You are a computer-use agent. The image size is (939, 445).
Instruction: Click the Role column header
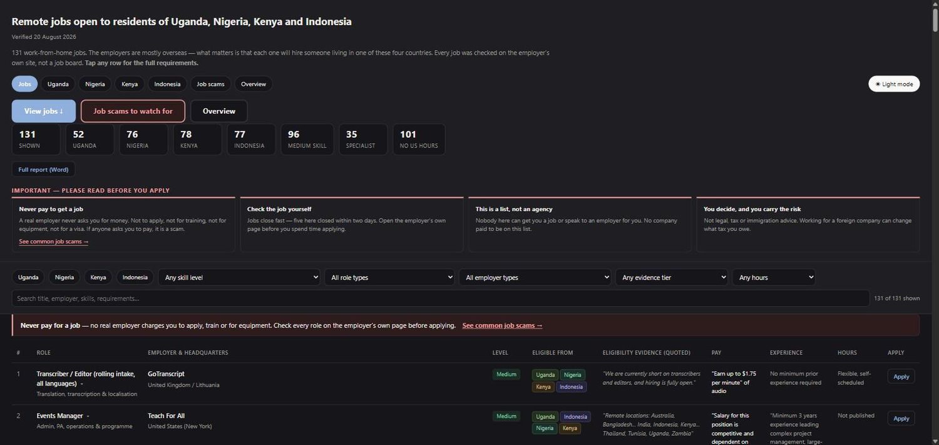coord(43,352)
